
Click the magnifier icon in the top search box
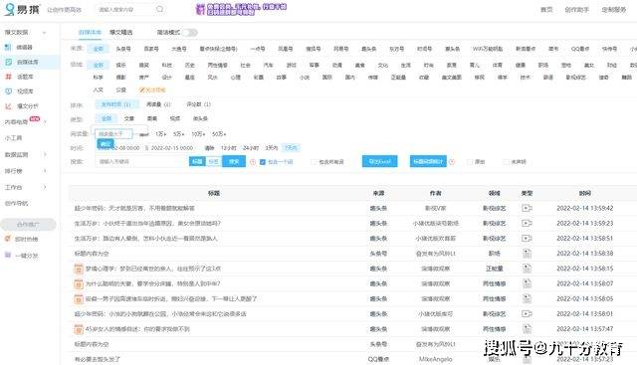tap(160, 9)
